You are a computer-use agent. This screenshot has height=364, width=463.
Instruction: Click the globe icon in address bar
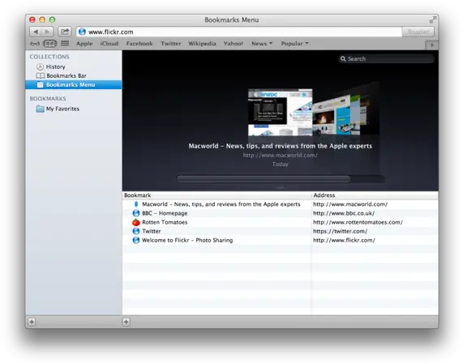tap(82, 32)
